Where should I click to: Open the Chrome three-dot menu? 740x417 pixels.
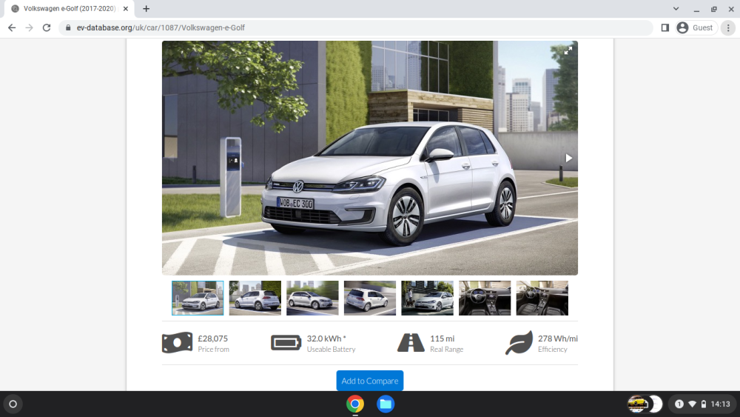[x=728, y=28]
